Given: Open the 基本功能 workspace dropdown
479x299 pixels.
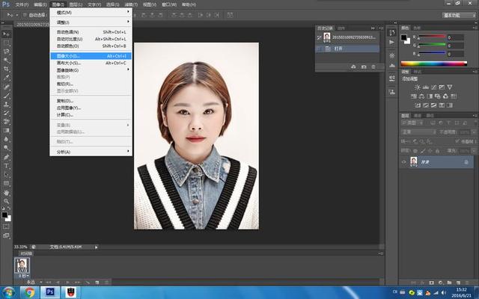Looking at the screenshot, I should click(x=458, y=14).
